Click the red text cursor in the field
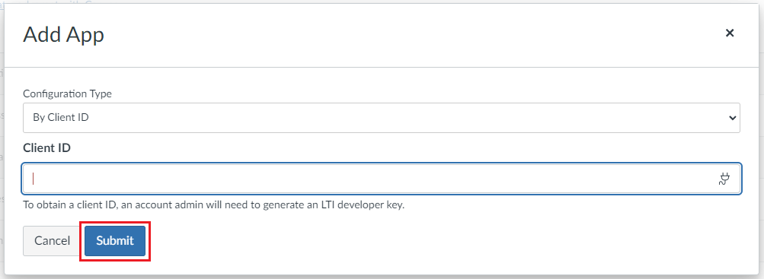The width and height of the screenshot is (764, 279). pos(33,179)
